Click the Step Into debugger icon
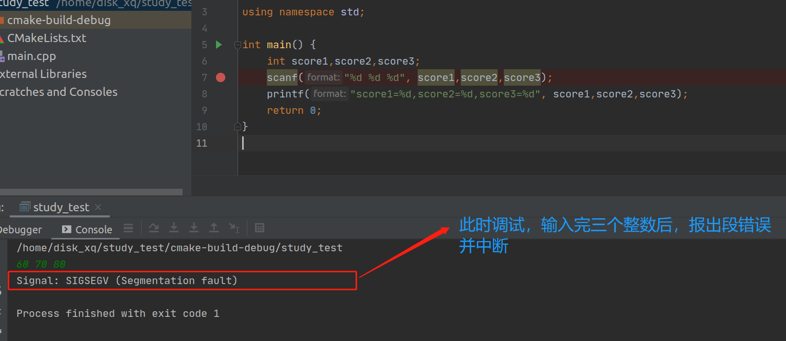This screenshot has width=786, height=341. [x=174, y=228]
